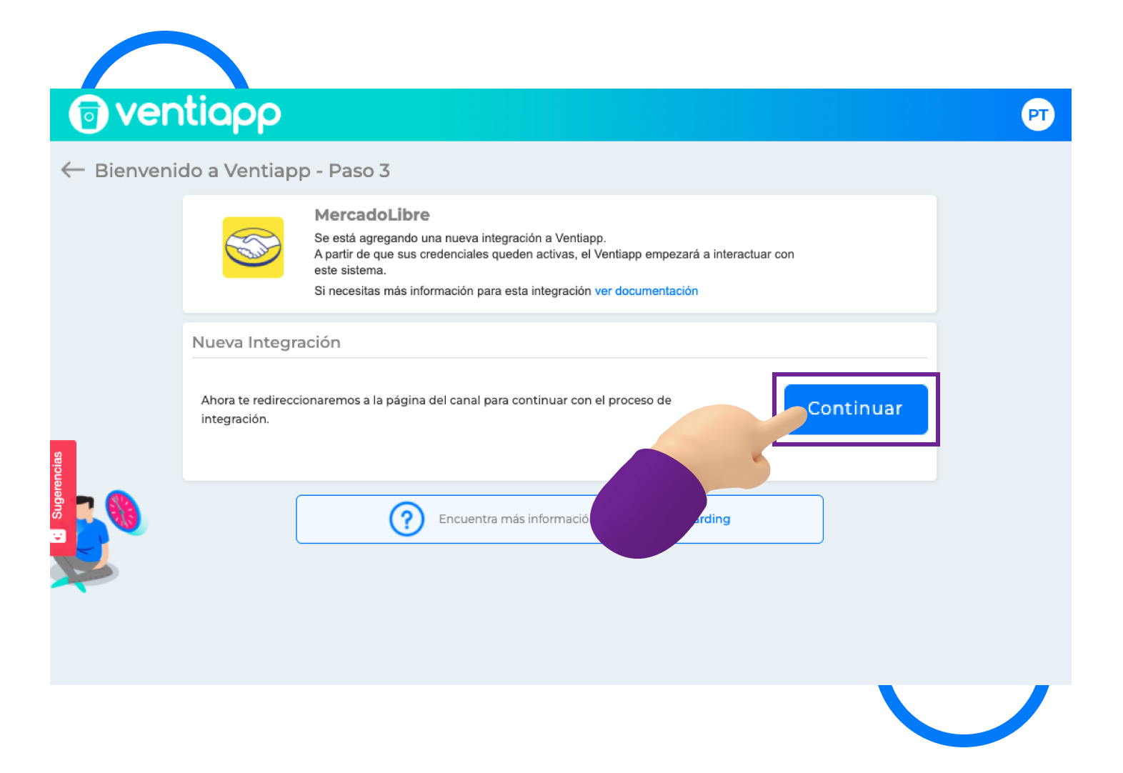This screenshot has height=773, width=1123.
Task: Click the seated person illustration
Action: [x=82, y=543]
